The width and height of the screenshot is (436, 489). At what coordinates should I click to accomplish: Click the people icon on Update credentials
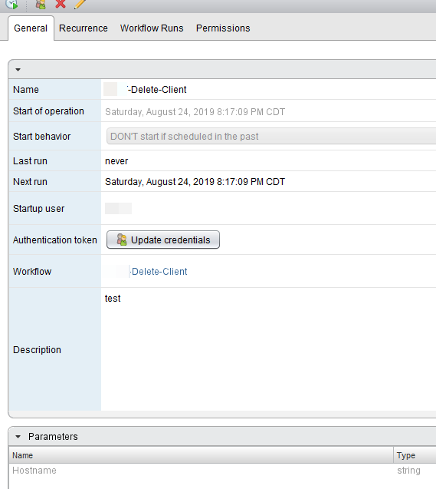(122, 240)
